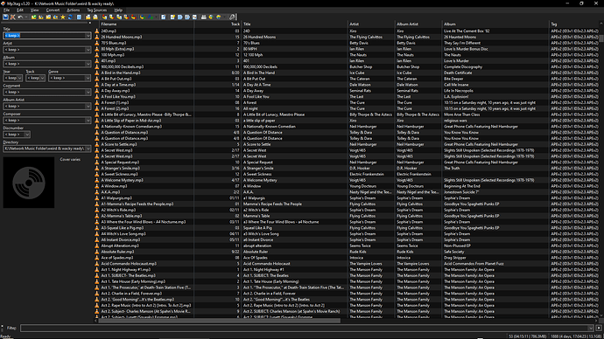Expand the Directory path dropdown
This screenshot has width=604, height=339.
[88, 149]
